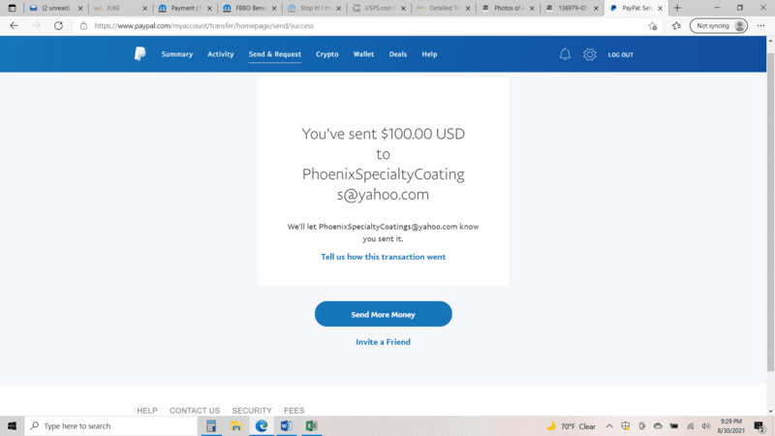This screenshot has width=775, height=436.
Task: Refresh the page in browser
Action: (59, 26)
